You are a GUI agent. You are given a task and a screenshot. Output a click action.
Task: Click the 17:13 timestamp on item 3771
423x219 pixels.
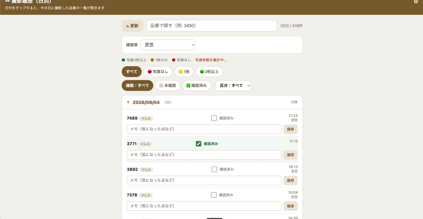[293, 141]
